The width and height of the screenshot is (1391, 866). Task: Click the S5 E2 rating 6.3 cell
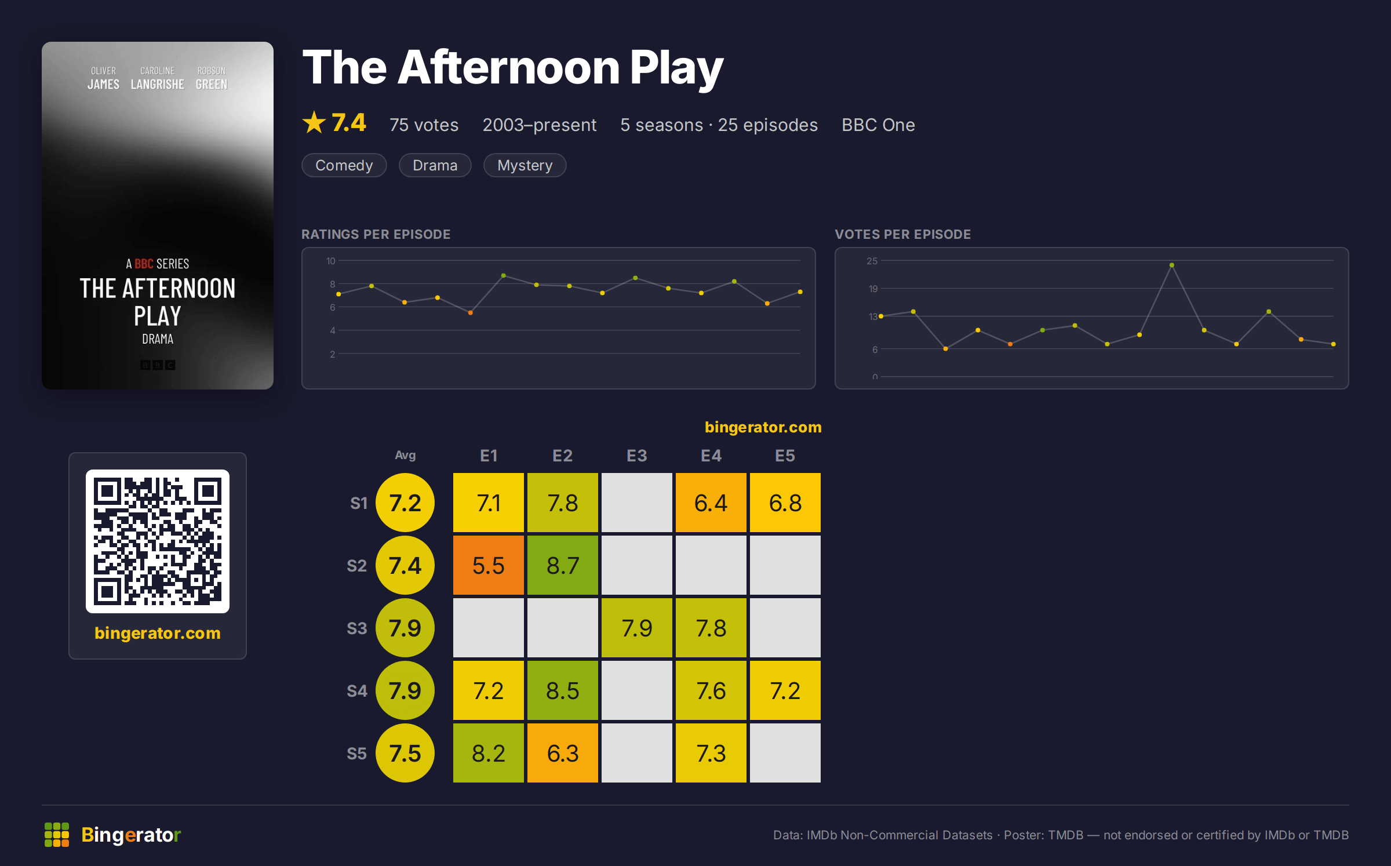[x=563, y=753]
